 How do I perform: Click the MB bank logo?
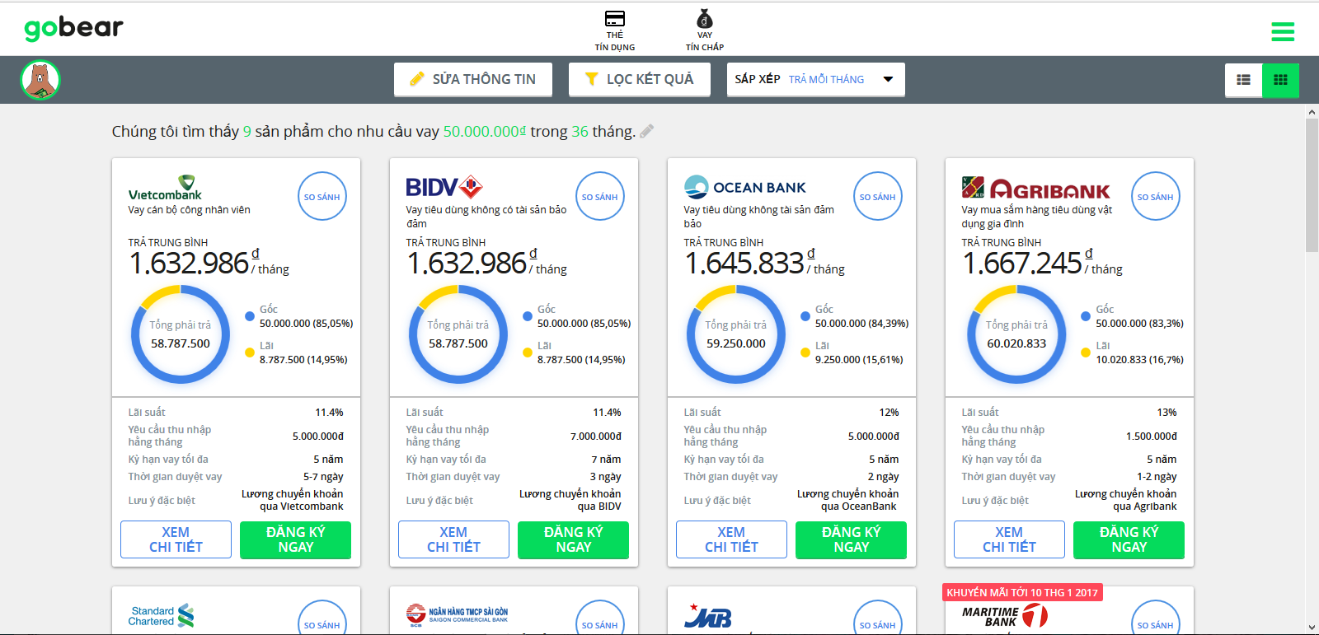point(708,616)
